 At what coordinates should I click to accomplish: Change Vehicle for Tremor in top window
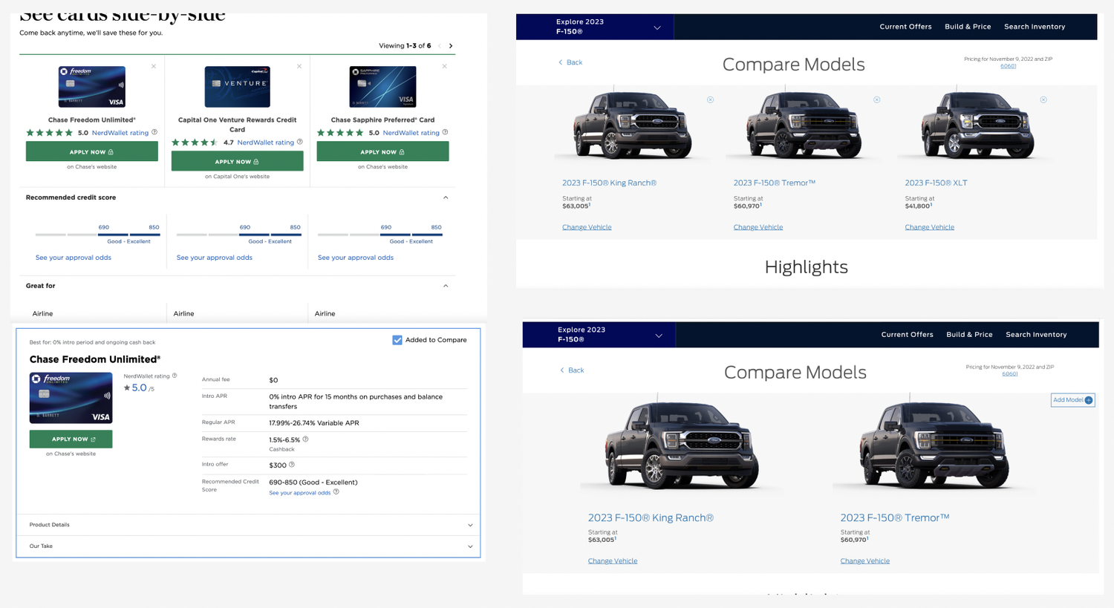click(758, 227)
